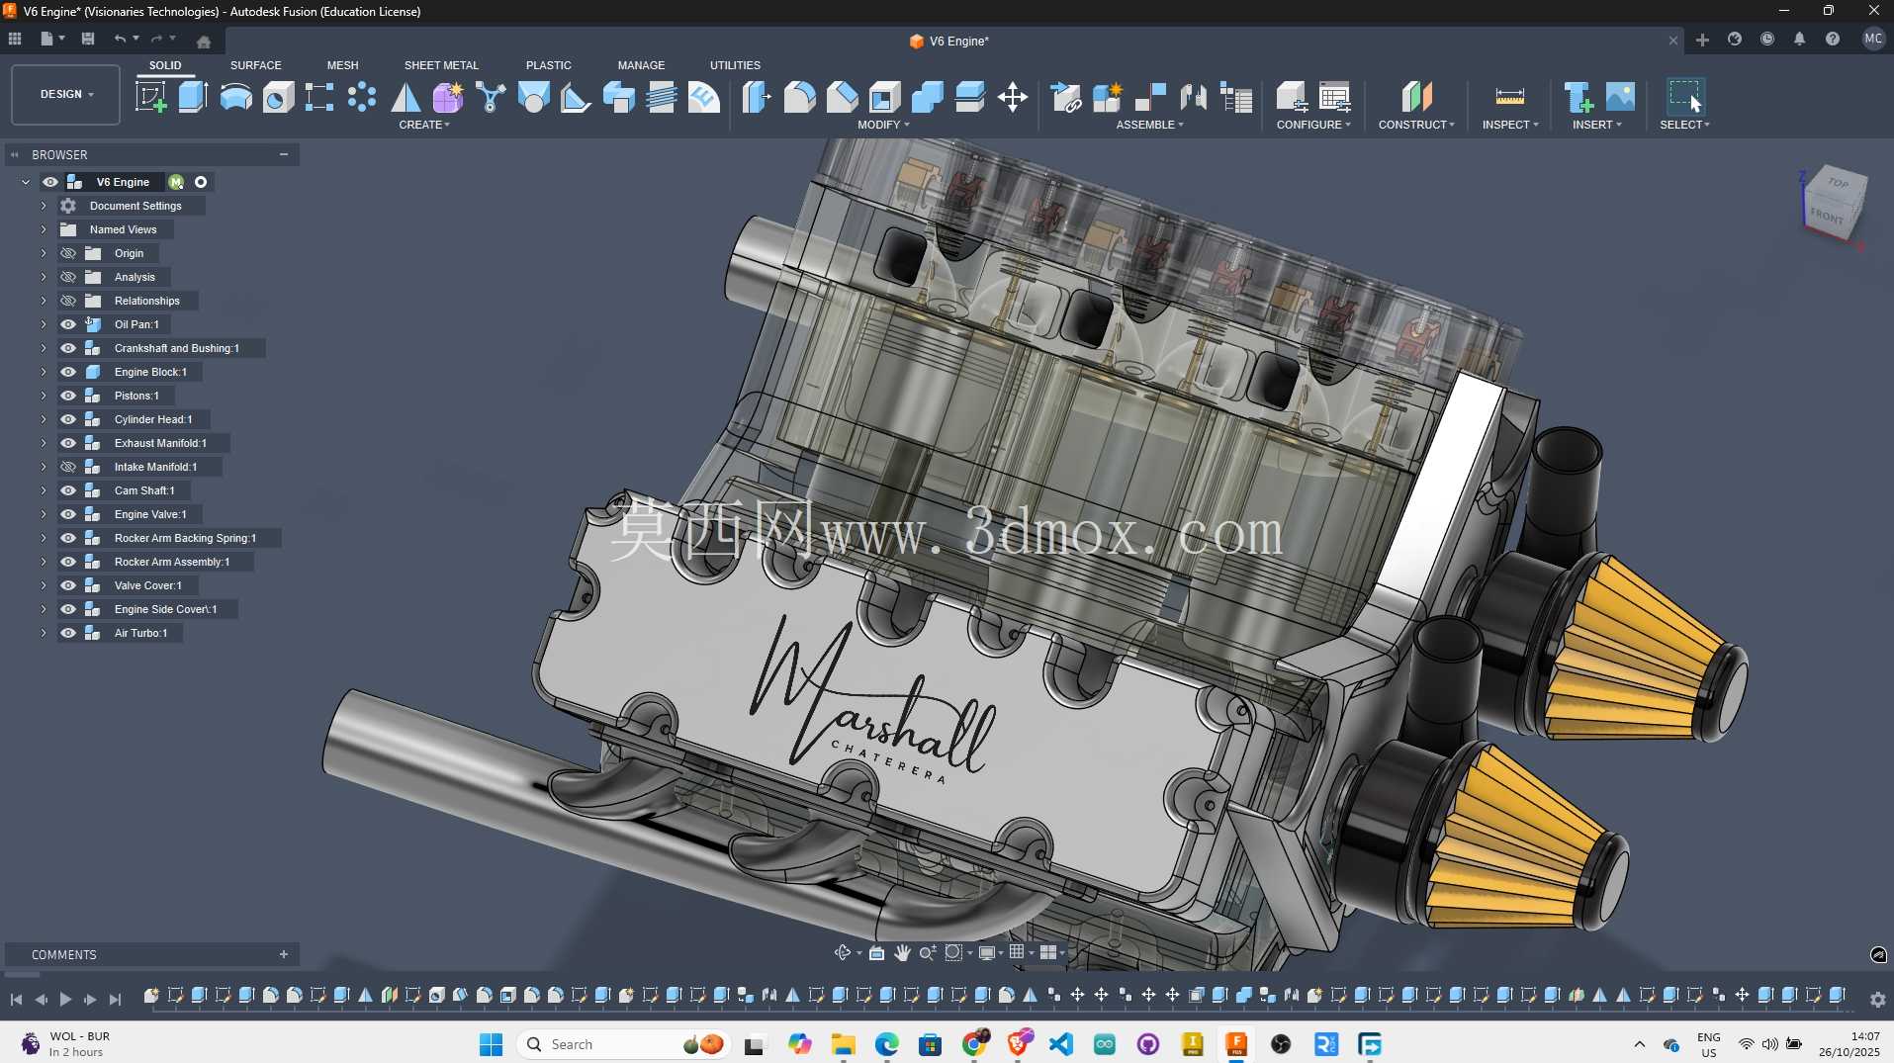The width and height of the screenshot is (1894, 1063).
Task: Hide the Air Turbo:1 component
Action: tap(68, 633)
